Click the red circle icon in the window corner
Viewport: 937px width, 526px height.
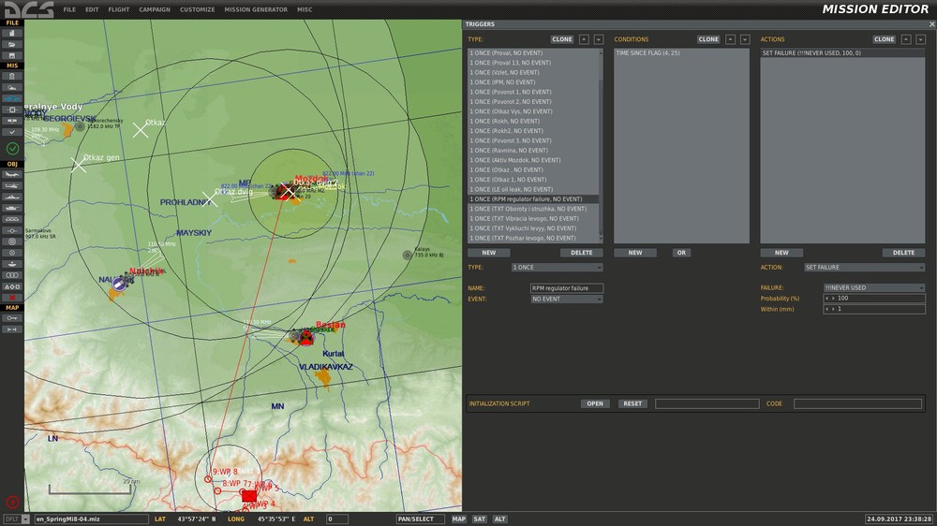pyautogui.click(x=12, y=502)
